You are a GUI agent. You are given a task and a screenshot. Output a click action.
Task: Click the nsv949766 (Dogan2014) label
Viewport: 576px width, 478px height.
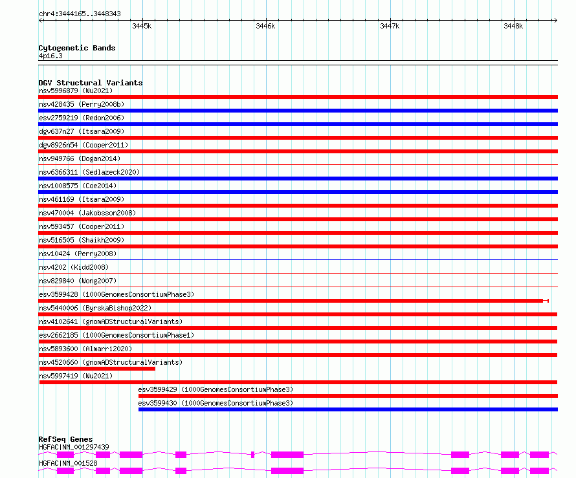click(x=80, y=158)
